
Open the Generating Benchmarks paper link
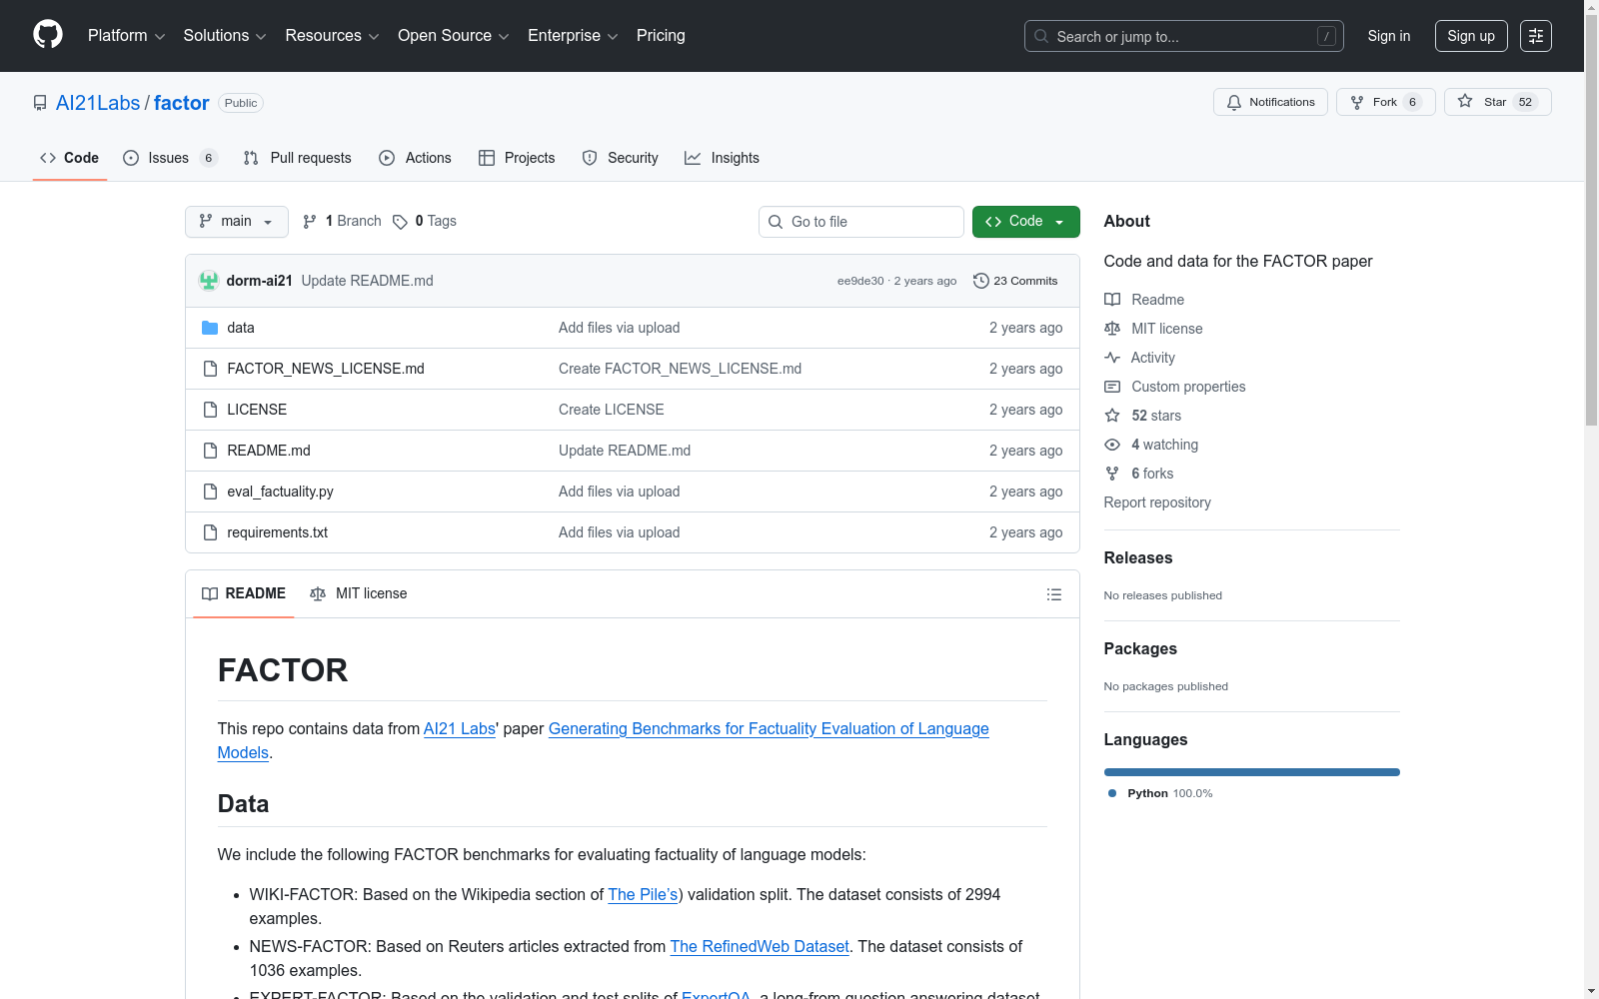[769, 729]
